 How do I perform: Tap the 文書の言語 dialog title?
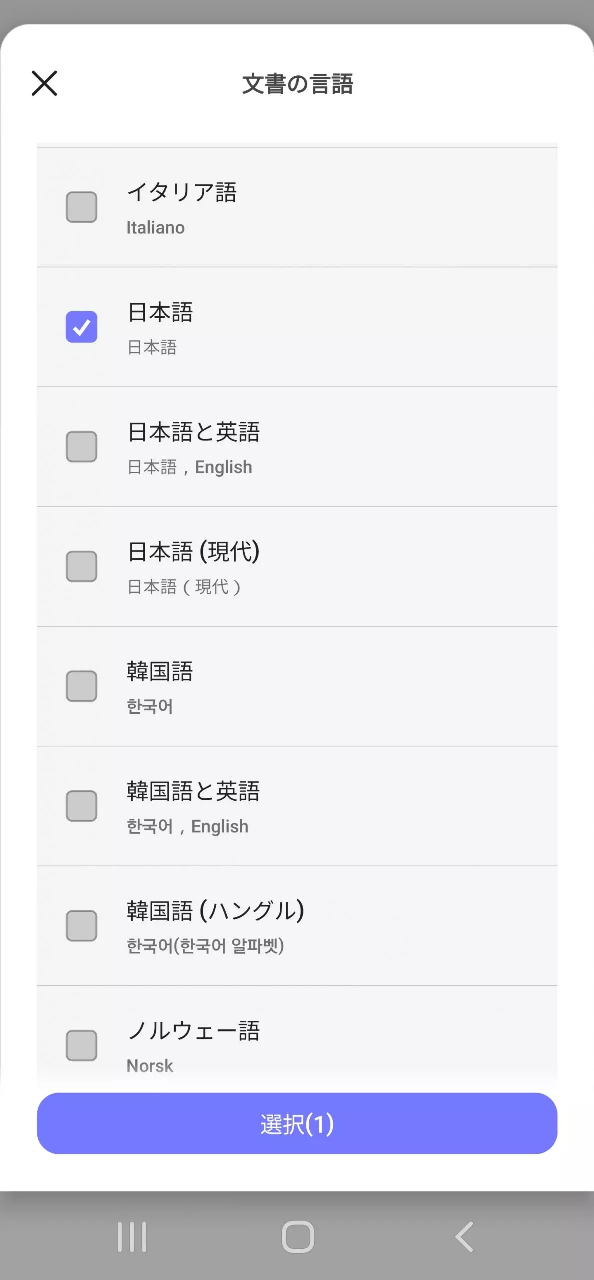[x=297, y=84]
